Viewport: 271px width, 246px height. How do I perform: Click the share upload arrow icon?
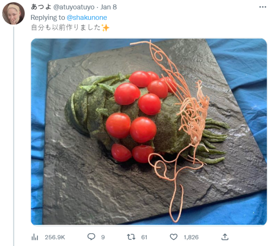click(x=225, y=237)
